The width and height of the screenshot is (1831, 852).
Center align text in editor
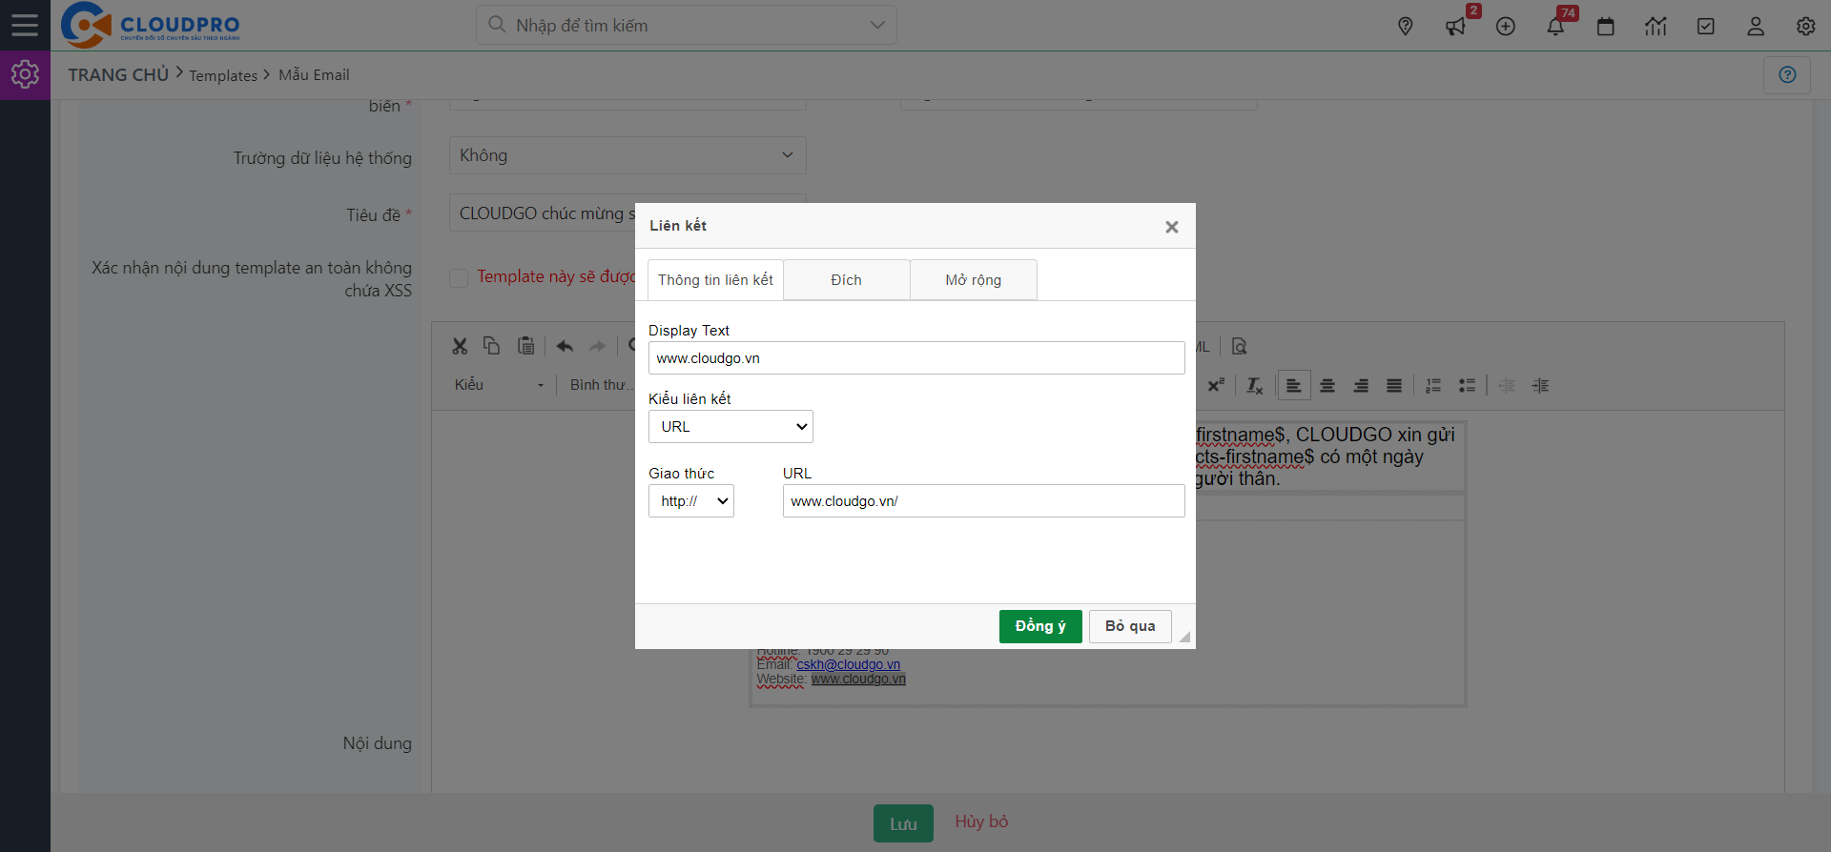[1327, 385]
